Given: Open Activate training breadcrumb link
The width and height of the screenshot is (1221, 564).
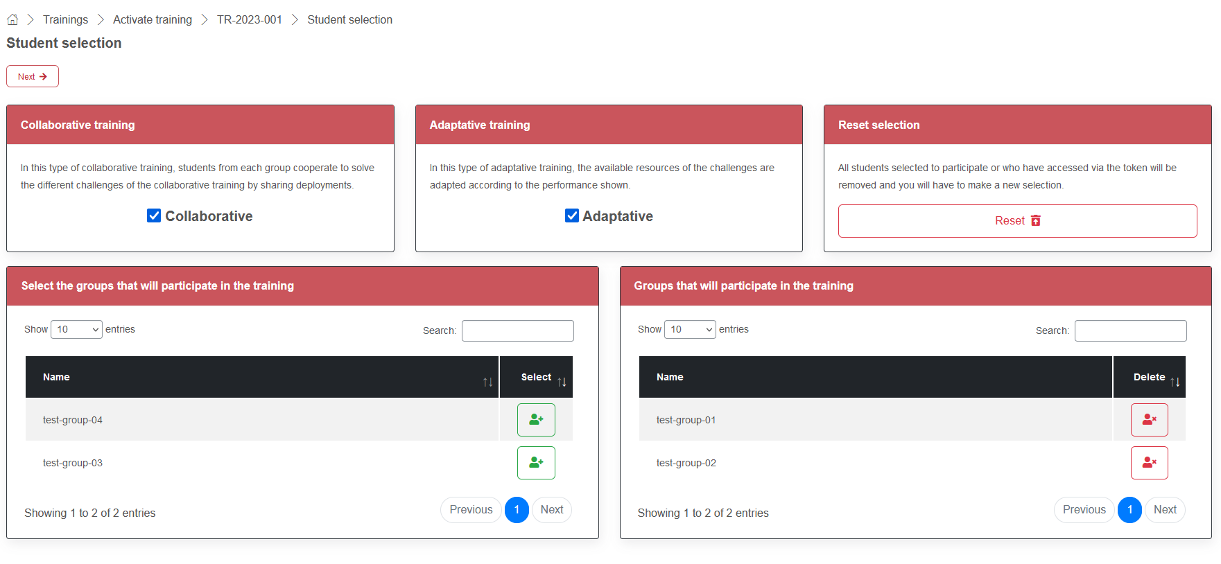Looking at the screenshot, I should coord(153,19).
